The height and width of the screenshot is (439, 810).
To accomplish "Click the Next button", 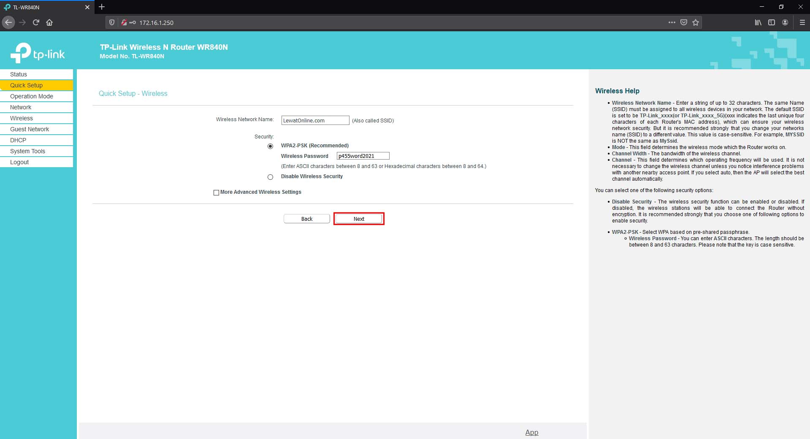I will [359, 219].
